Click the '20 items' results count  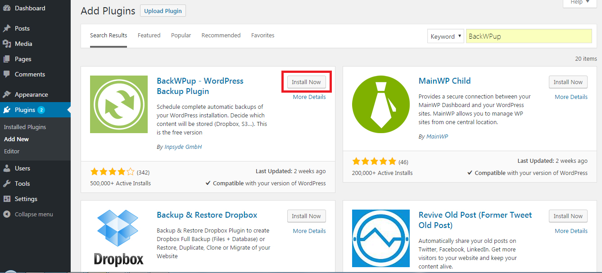[586, 59]
